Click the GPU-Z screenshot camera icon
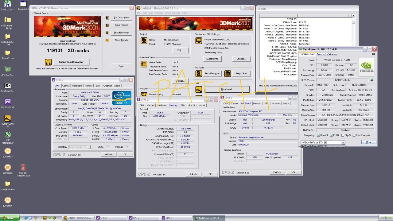The width and height of the screenshot is (393, 221). tap(373, 54)
